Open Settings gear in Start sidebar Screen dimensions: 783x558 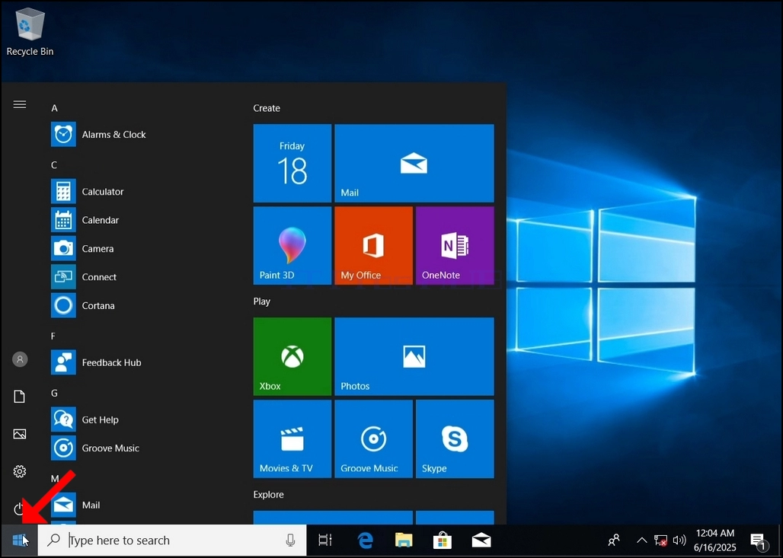[x=20, y=471]
